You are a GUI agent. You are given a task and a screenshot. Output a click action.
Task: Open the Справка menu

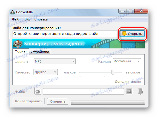pyautogui.click(x=41, y=19)
